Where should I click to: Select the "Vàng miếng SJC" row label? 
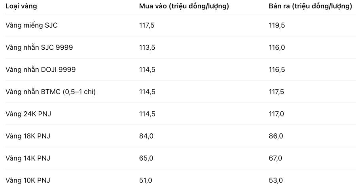pos(32,25)
